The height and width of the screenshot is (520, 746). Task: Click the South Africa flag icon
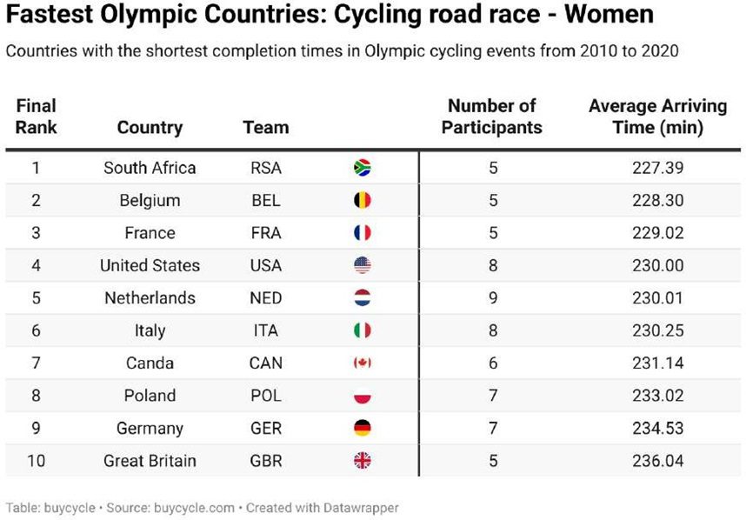(x=363, y=168)
